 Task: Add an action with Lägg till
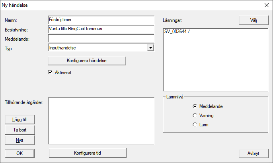[x=19, y=120]
